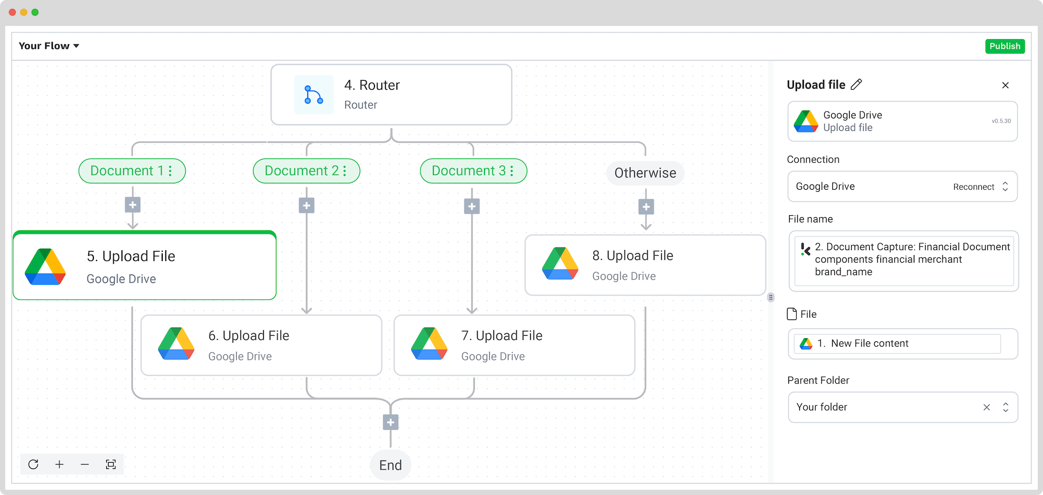The height and width of the screenshot is (495, 1043).
Task: Open the Your Flow dropdown menu
Action: (x=49, y=46)
